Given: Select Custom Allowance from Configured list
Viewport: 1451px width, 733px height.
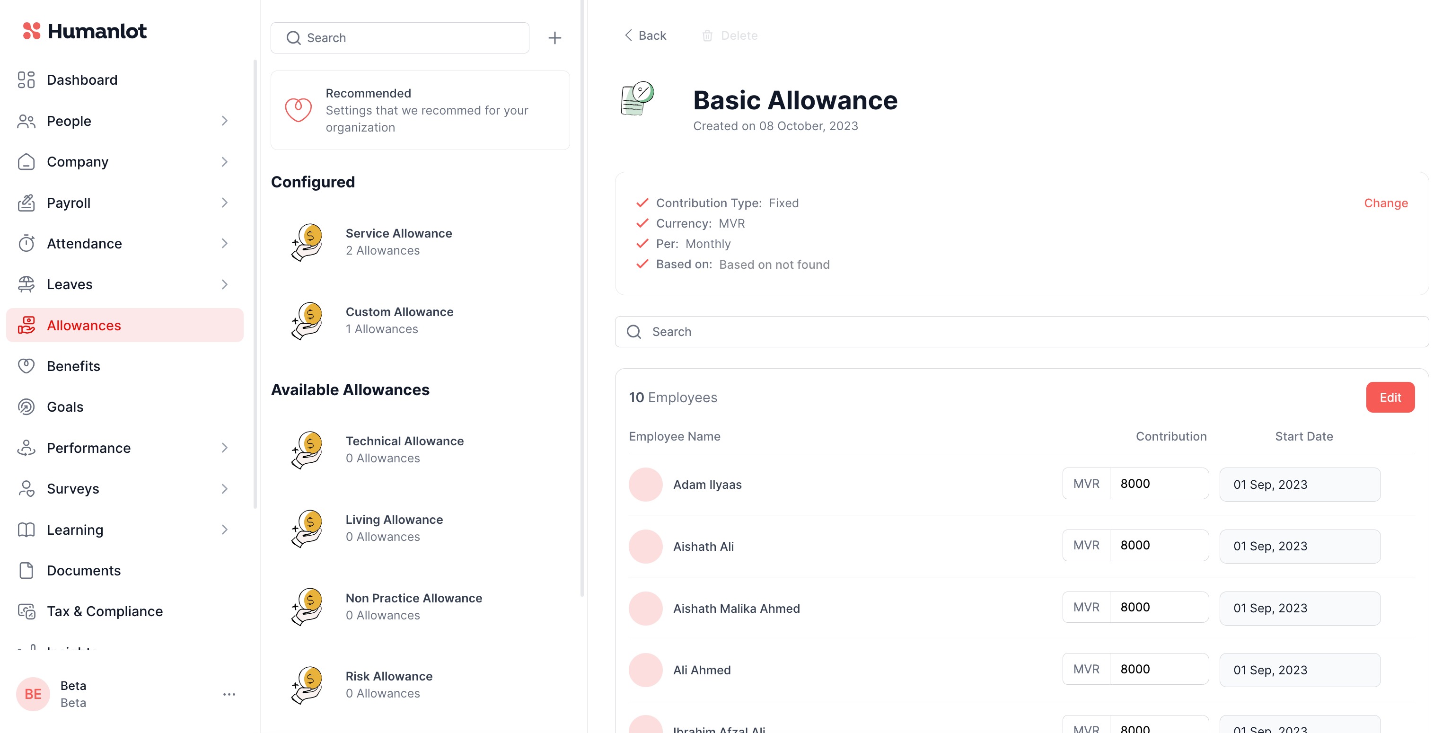Looking at the screenshot, I should point(399,320).
